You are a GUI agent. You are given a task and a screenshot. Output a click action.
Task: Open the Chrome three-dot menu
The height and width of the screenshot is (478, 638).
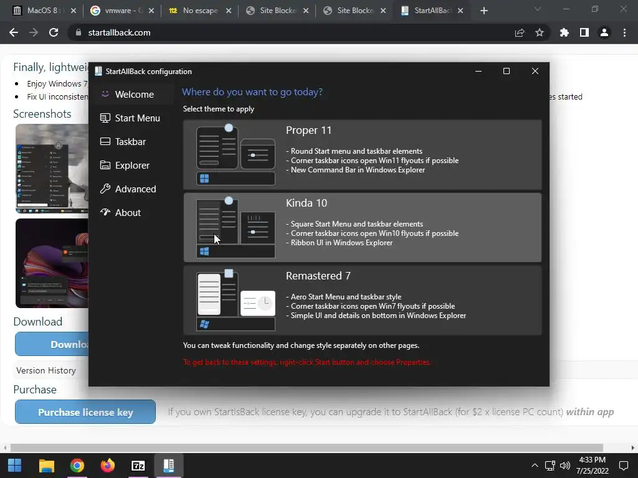[x=624, y=32]
